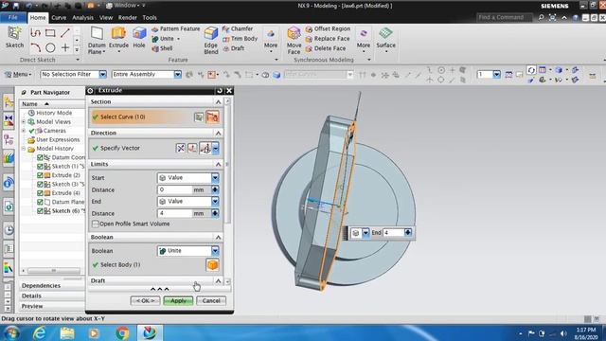Open the Menu button
The width and height of the screenshot is (606, 341).
[x=18, y=74]
